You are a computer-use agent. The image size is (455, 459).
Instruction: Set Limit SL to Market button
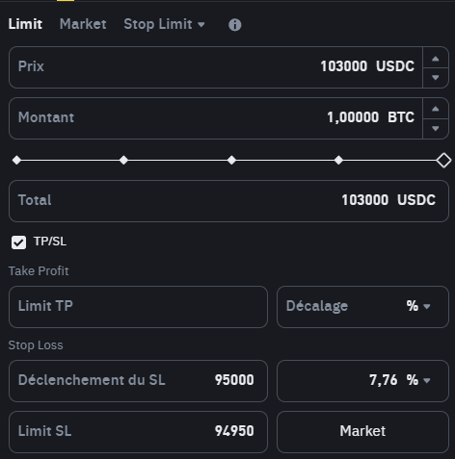tap(362, 432)
